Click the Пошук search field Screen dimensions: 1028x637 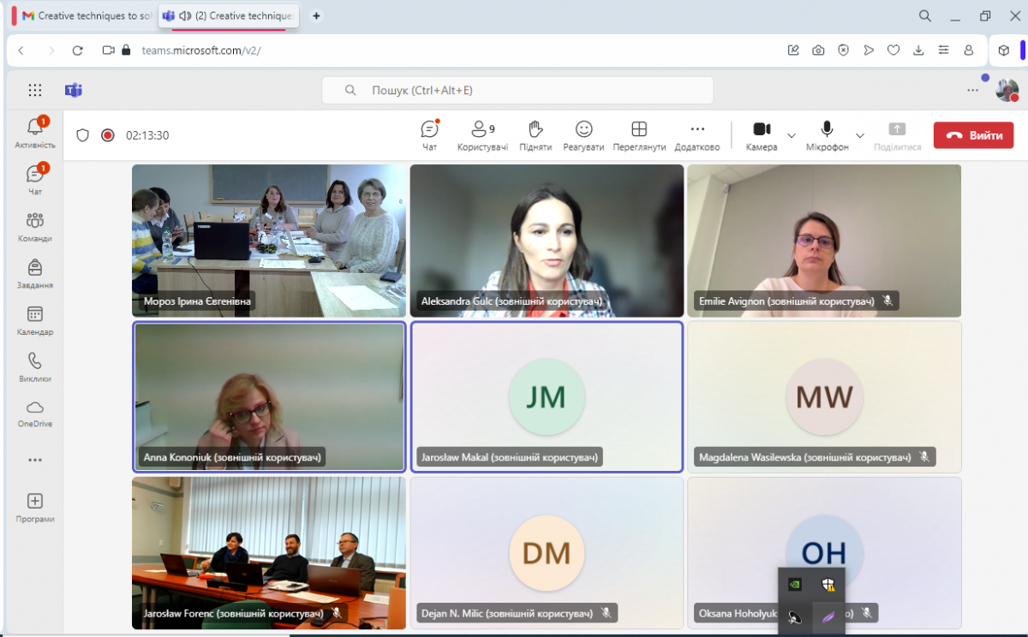[x=517, y=90]
